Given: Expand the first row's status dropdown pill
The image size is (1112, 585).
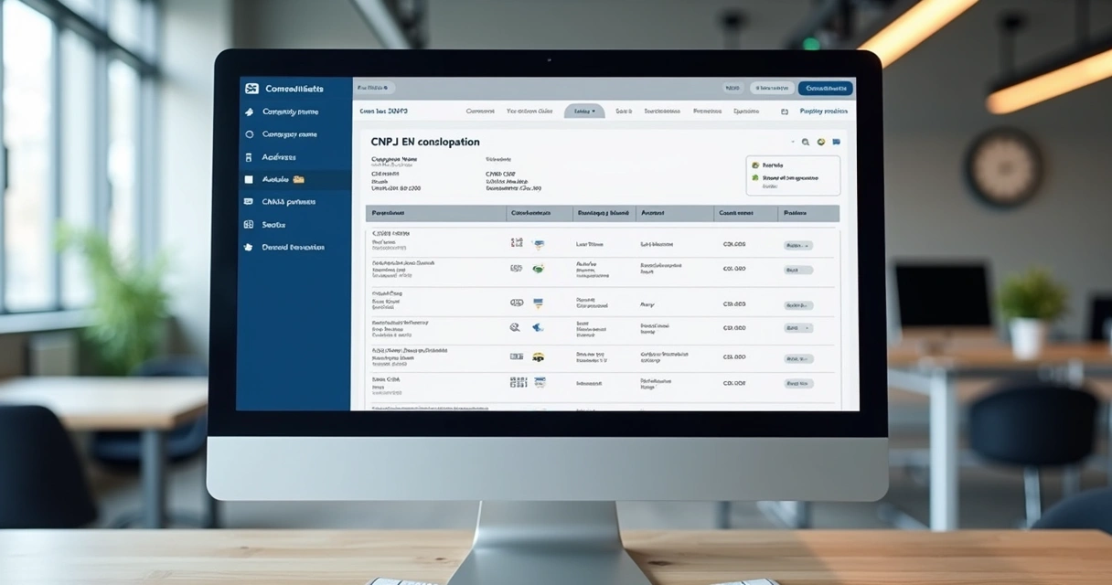Looking at the screenshot, I should pyautogui.click(x=798, y=245).
